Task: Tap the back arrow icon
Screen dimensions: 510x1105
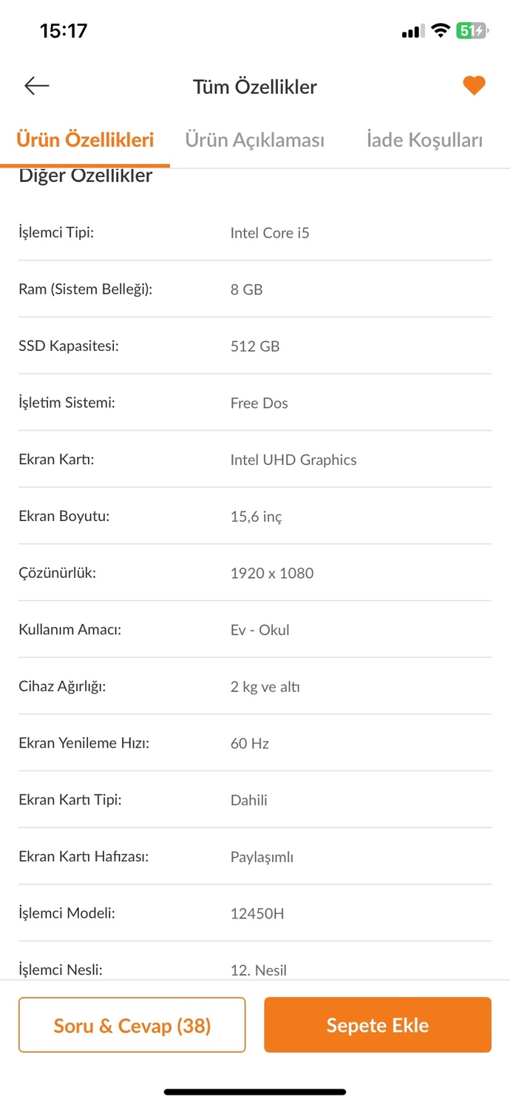Action: (x=37, y=86)
